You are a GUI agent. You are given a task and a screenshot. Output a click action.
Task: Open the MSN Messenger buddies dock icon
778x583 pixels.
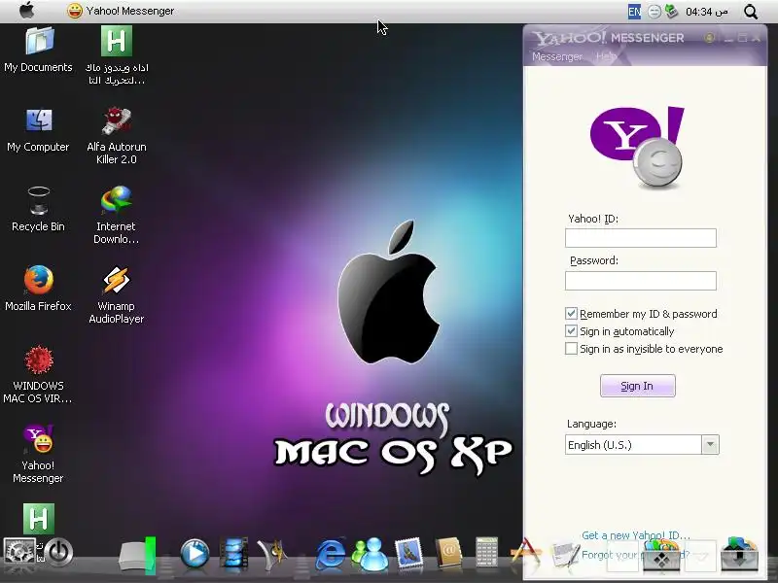coord(371,553)
